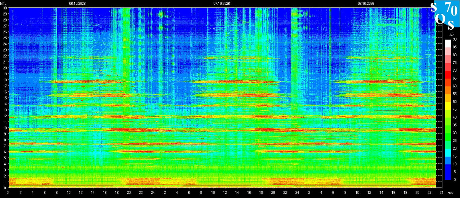Click the 27 label on the frequency axis
This screenshot has width=460, height=198.
(5, 26)
